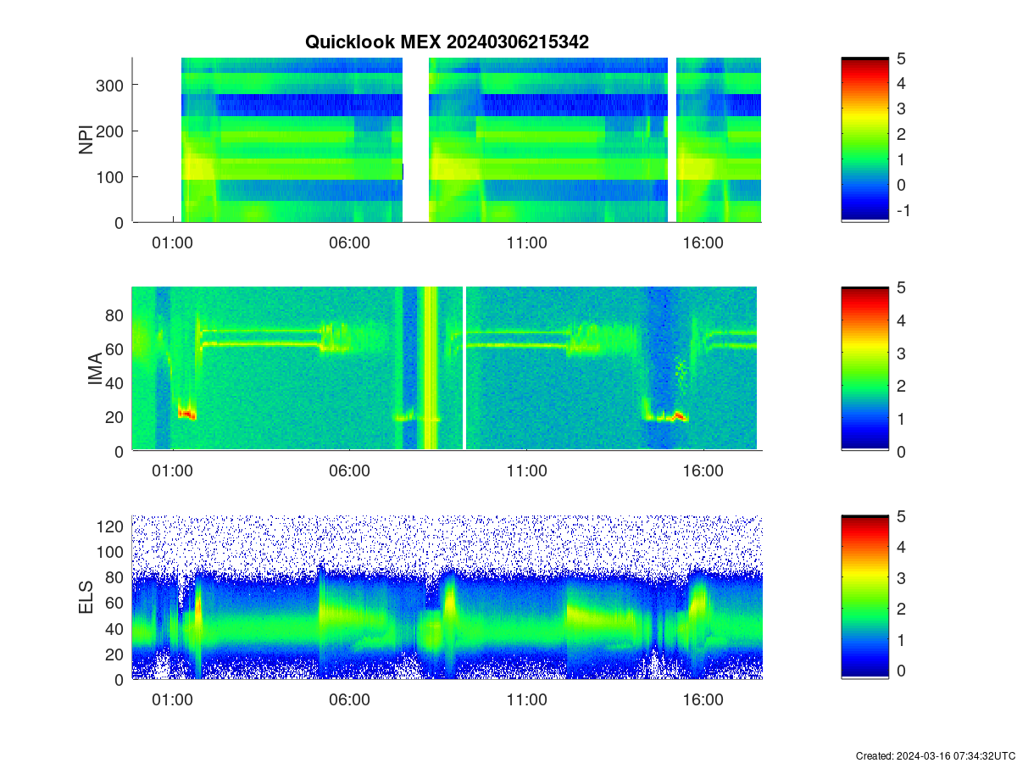
Task: Click ELS panel's '06:00' time tick label
Action: pyautogui.click(x=350, y=700)
